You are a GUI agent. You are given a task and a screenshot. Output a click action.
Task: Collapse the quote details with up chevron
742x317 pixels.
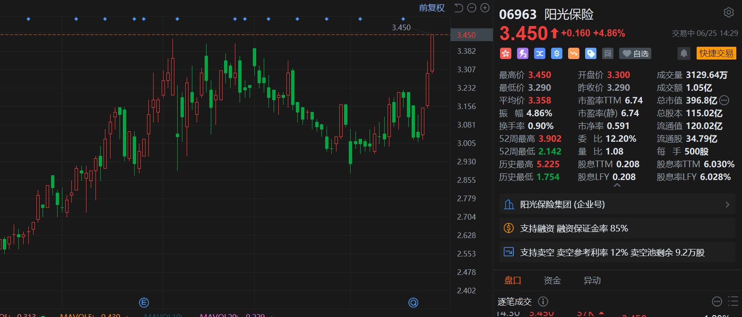[x=617, y=186]
